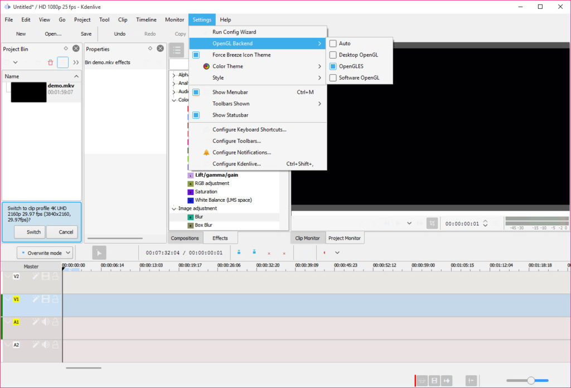Toggle the Show Menubar checkbox

(x=196, y=92)
